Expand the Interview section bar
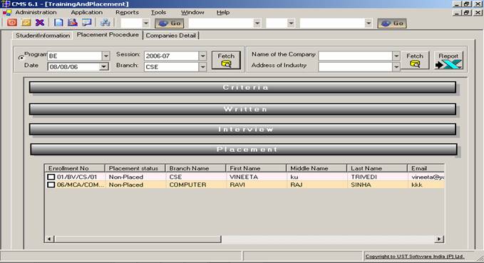The image size is (484, 263). [242, 129]
